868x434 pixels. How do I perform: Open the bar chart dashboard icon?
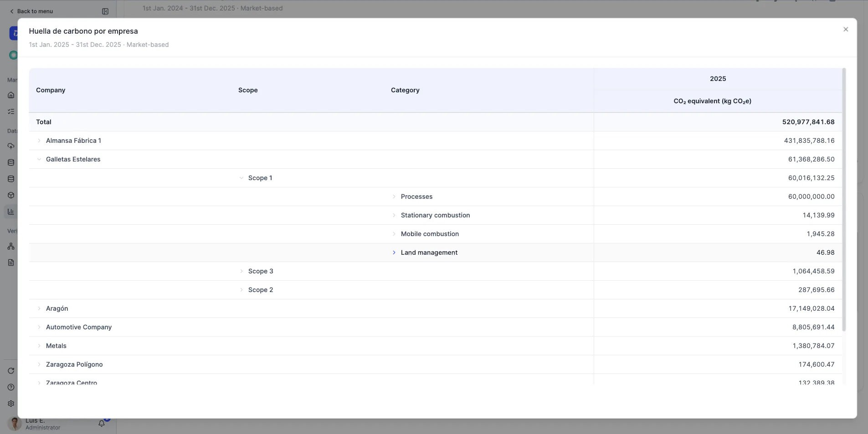[11, 212]
